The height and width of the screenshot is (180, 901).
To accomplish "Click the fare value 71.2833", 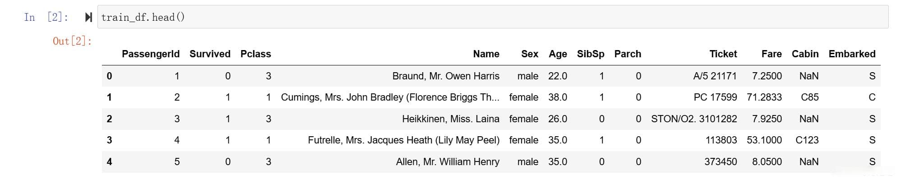I will tap(764, 97).
